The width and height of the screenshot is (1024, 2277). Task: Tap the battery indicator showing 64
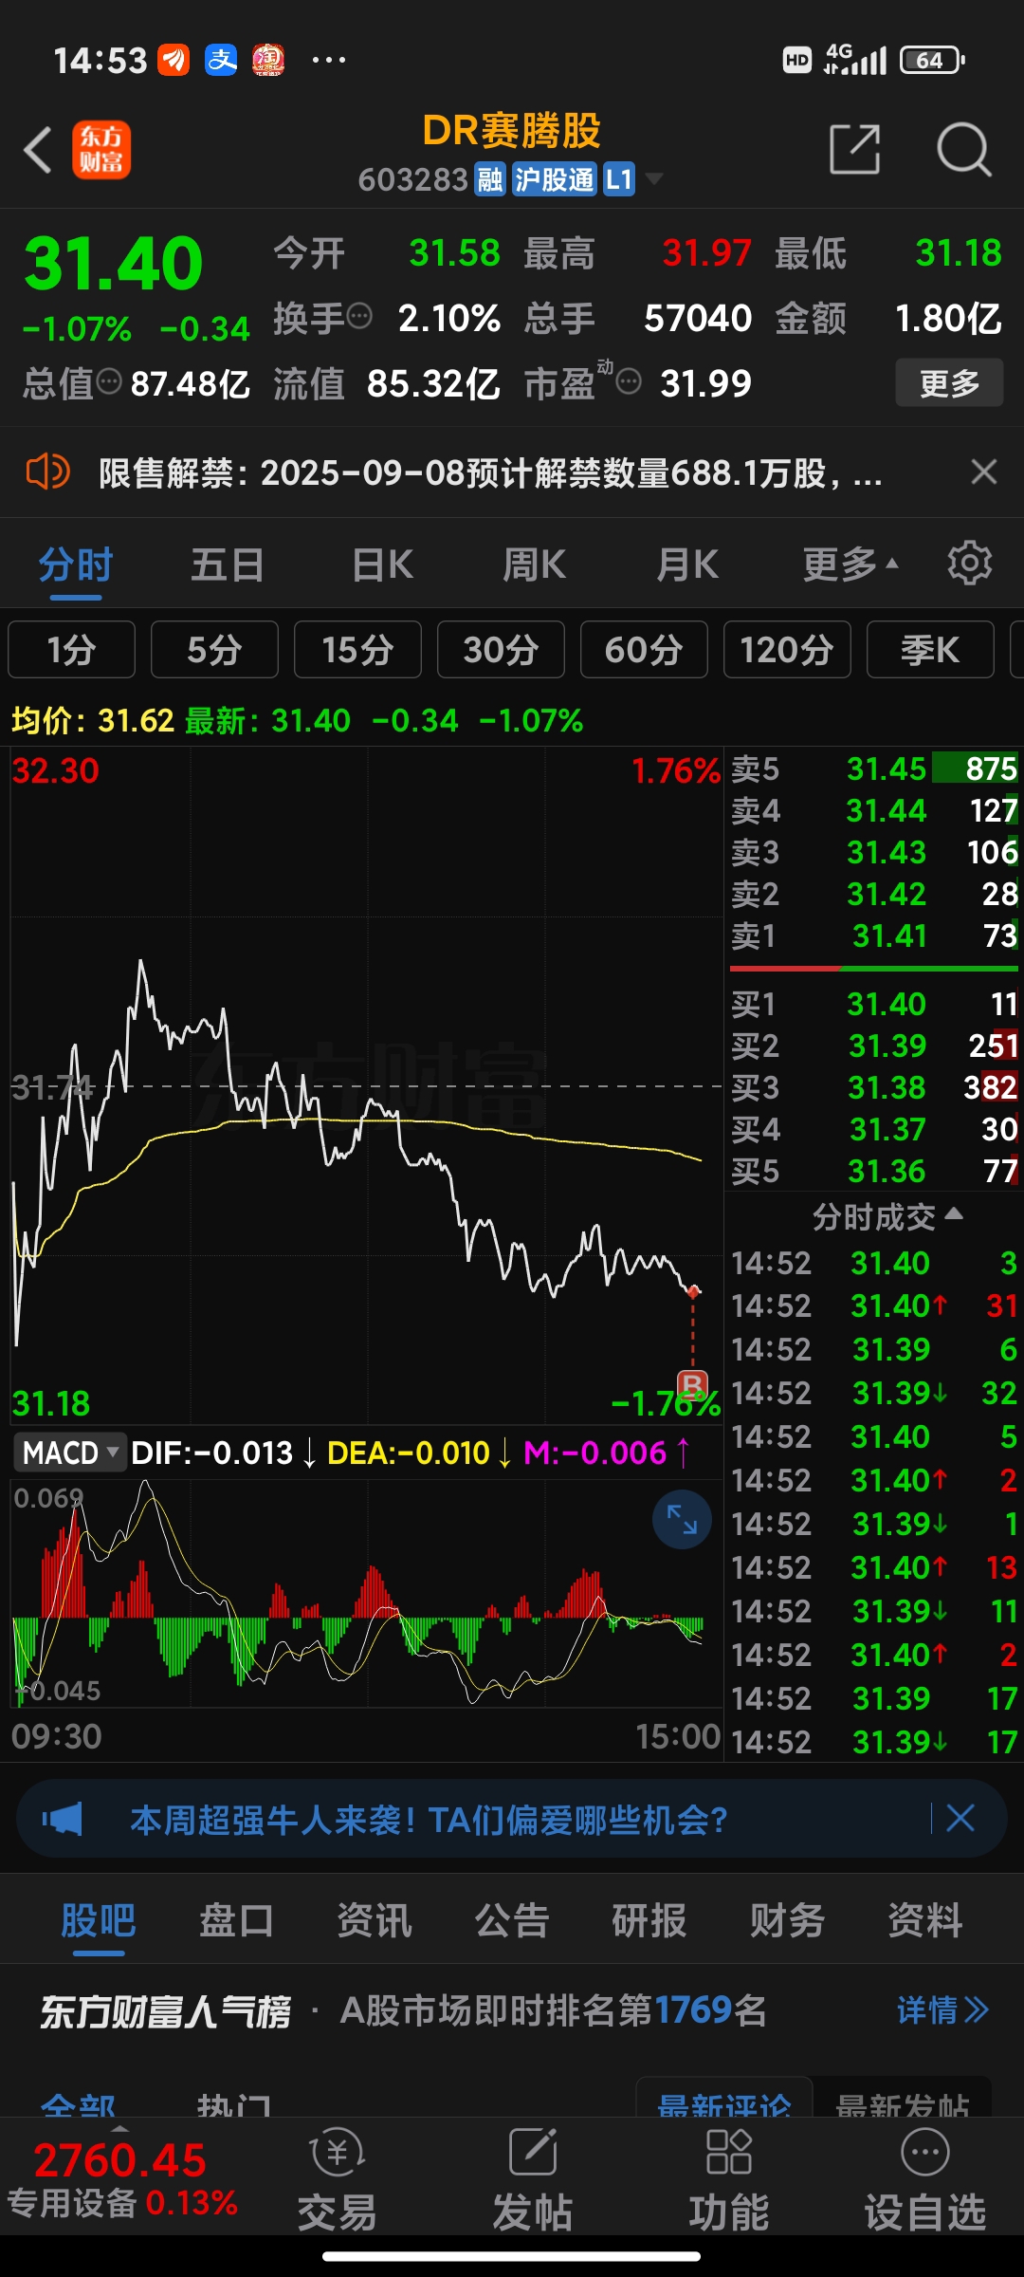tap(932, 61)
